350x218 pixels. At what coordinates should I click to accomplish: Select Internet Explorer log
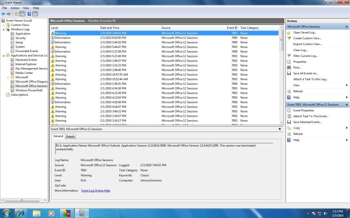[x=26, y=64]
